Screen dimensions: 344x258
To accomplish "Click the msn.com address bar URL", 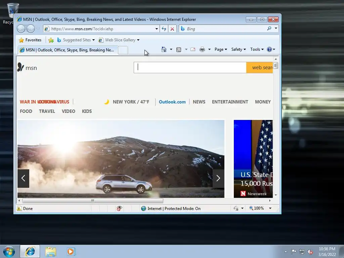I will (82, 29).
